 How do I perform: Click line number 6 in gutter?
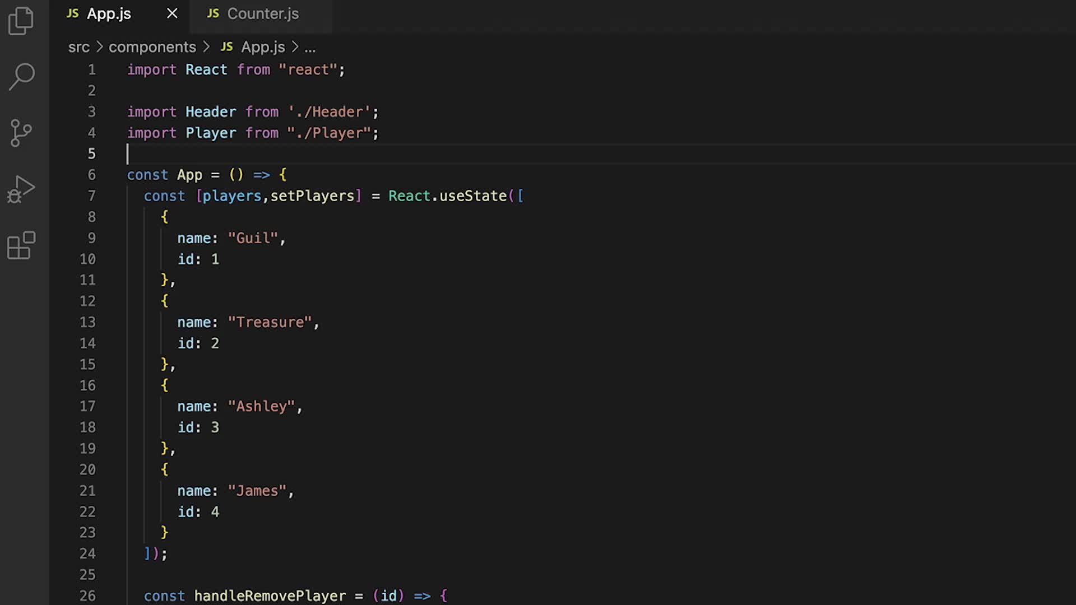coord(91,175)
